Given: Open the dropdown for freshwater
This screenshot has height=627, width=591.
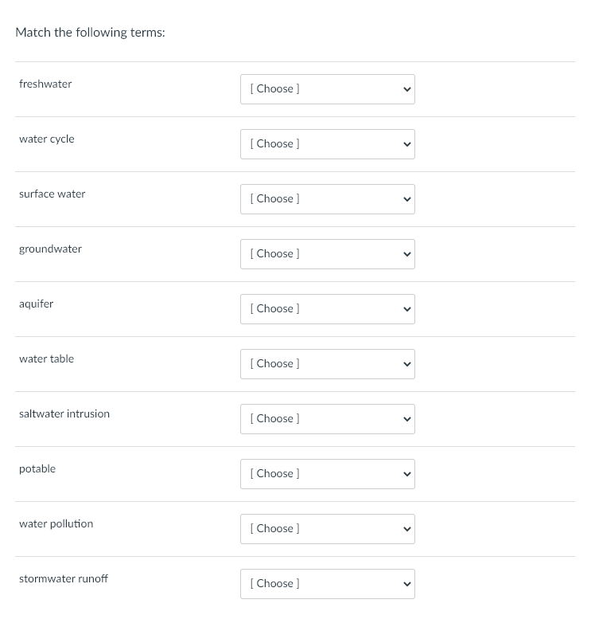Looking at the screenshot, I should [x=327, y=89].
